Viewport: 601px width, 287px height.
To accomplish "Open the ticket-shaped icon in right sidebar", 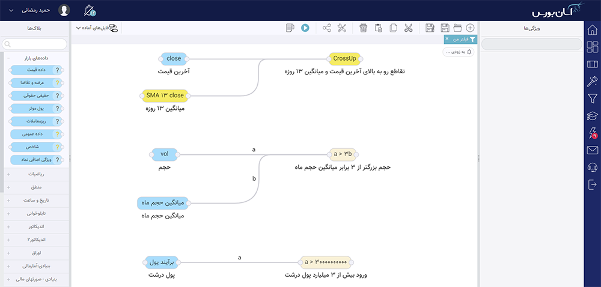I will (592, 64).
